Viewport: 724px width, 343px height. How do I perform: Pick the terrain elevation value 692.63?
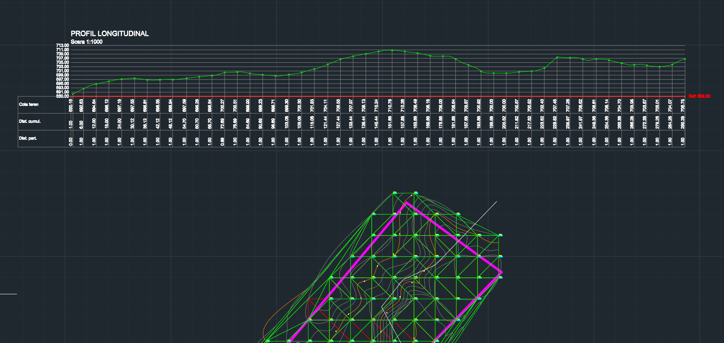[81, 105]
